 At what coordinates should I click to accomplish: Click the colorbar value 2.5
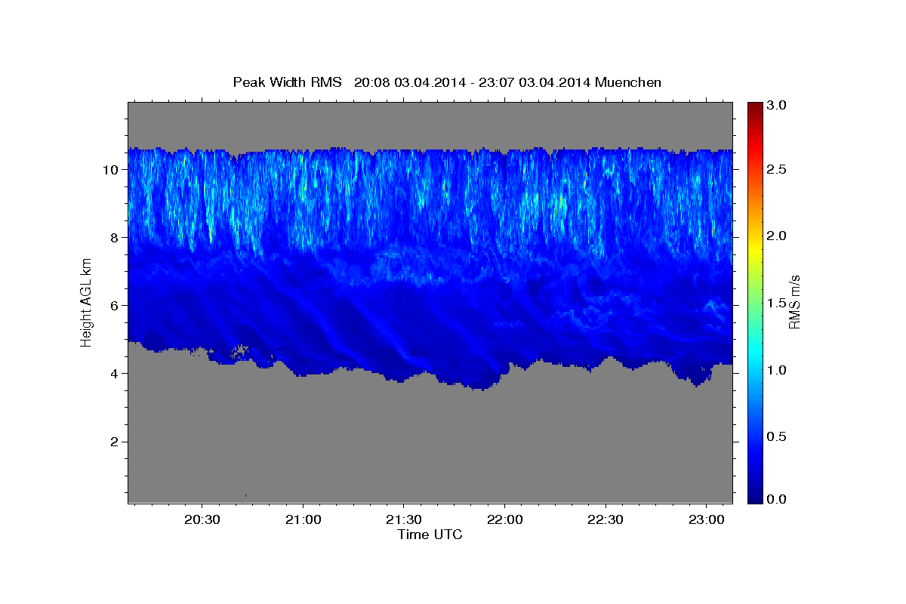(777, 170)
